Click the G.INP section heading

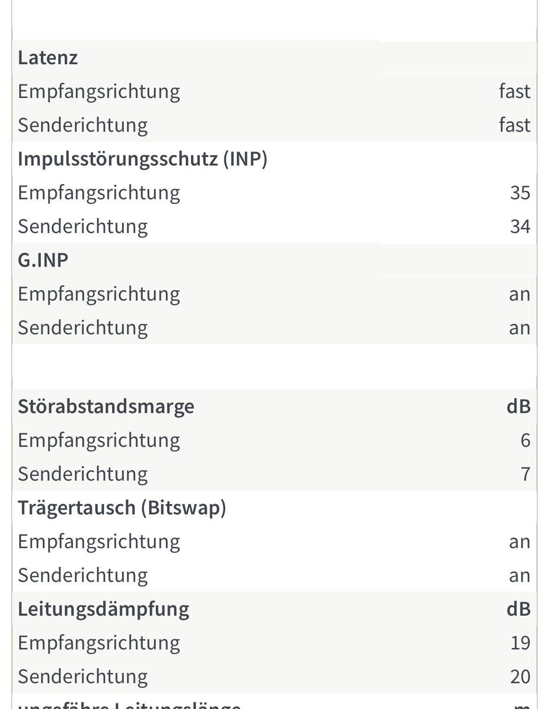[43, 260]
